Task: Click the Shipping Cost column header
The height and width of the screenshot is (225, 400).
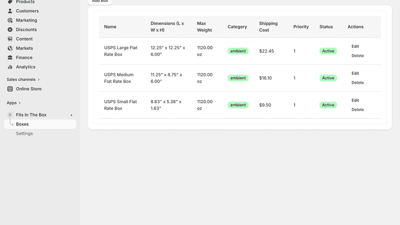Action: coord(269,27)
